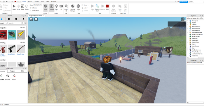
Task: Enable the Collisions checkbox
Action: click(30, 8)
